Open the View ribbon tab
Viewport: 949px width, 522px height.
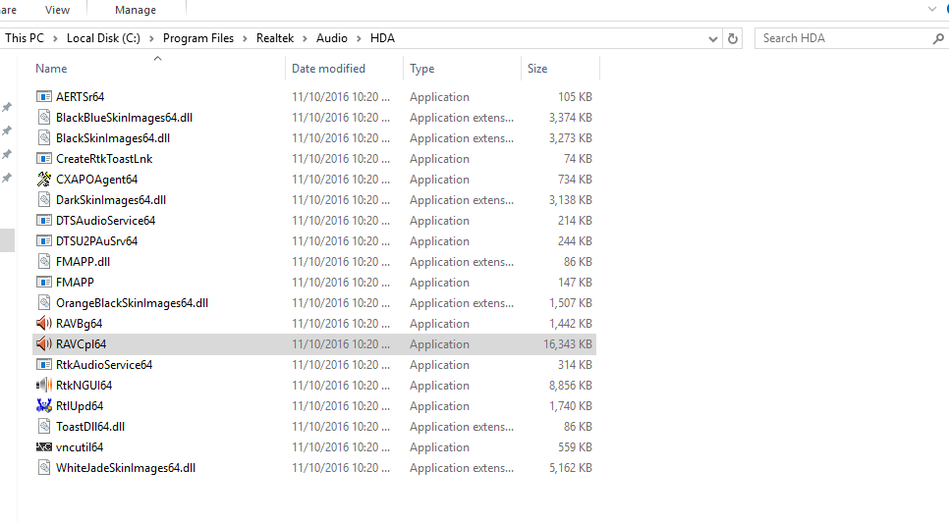point(57,10)
